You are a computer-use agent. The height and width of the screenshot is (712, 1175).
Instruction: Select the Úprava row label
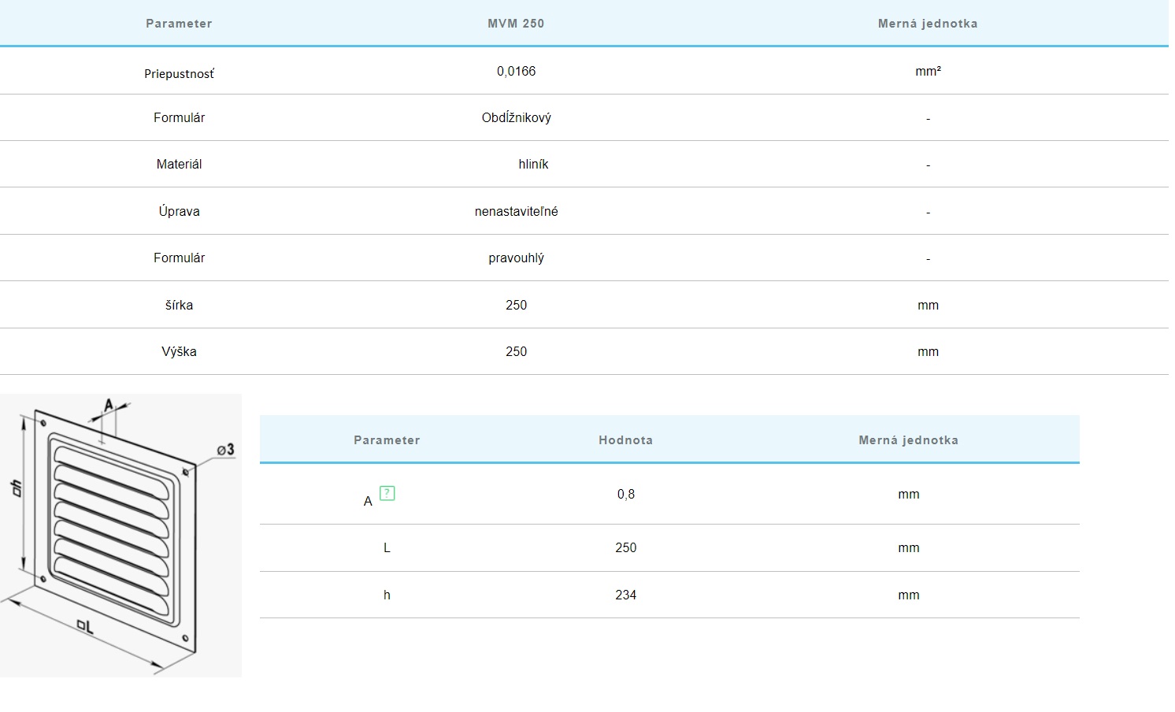pos(179,212)
